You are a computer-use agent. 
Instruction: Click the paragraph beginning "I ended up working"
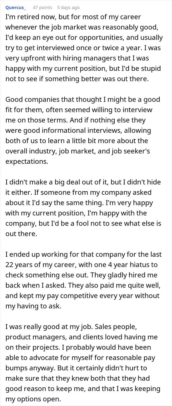[84, 280]
